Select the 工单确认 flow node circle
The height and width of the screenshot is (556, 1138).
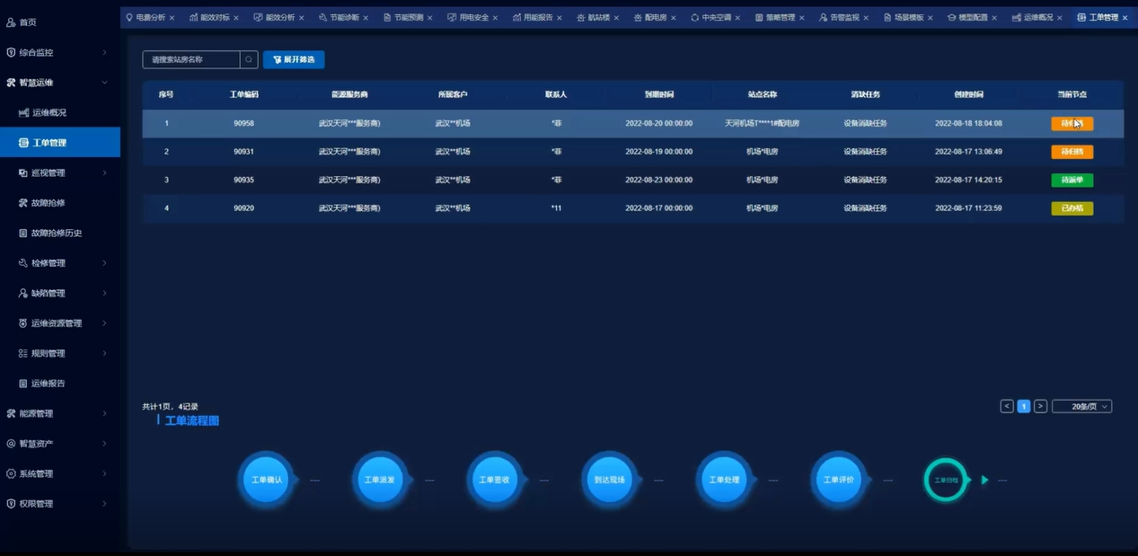[x=267, y=480]
